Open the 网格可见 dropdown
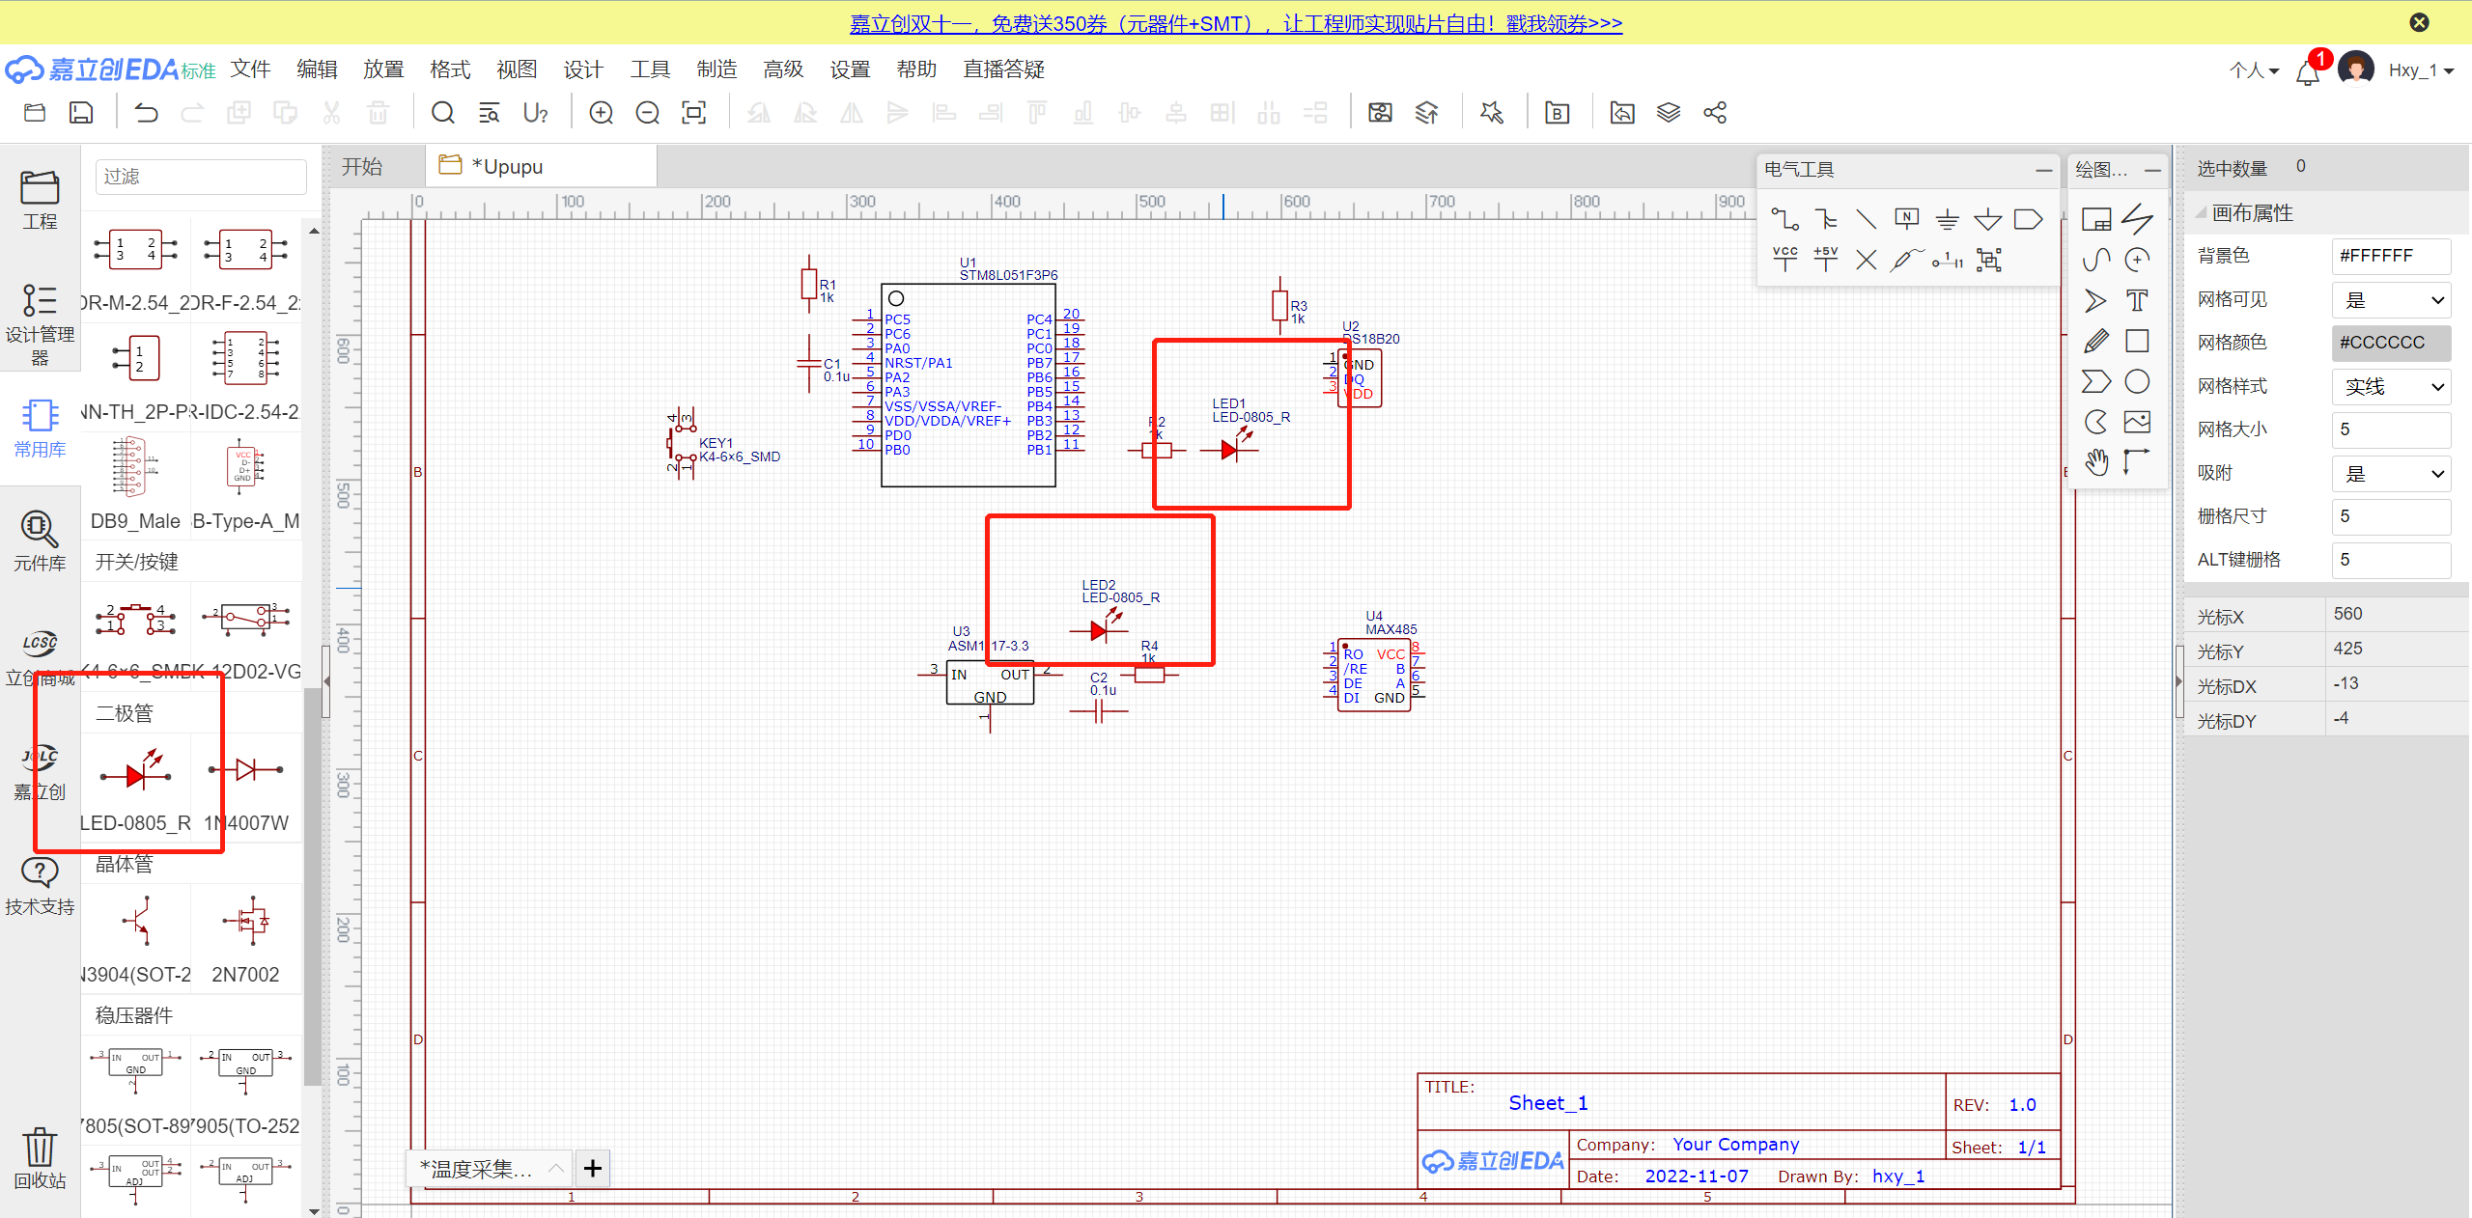The image size is (2472, 1218). coord(2391,300)
